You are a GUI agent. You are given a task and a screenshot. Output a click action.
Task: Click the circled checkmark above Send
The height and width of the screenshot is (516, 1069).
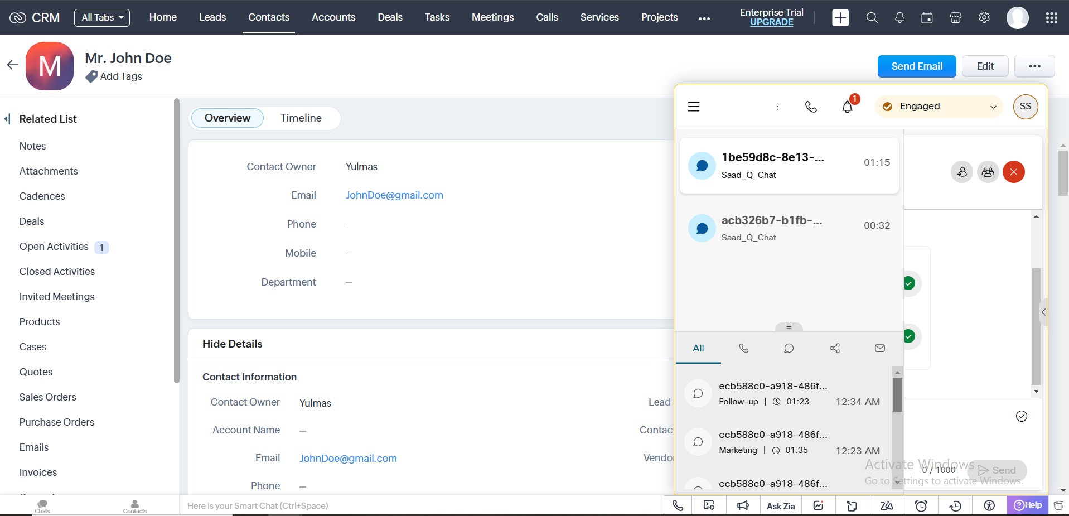point(1021,416)
